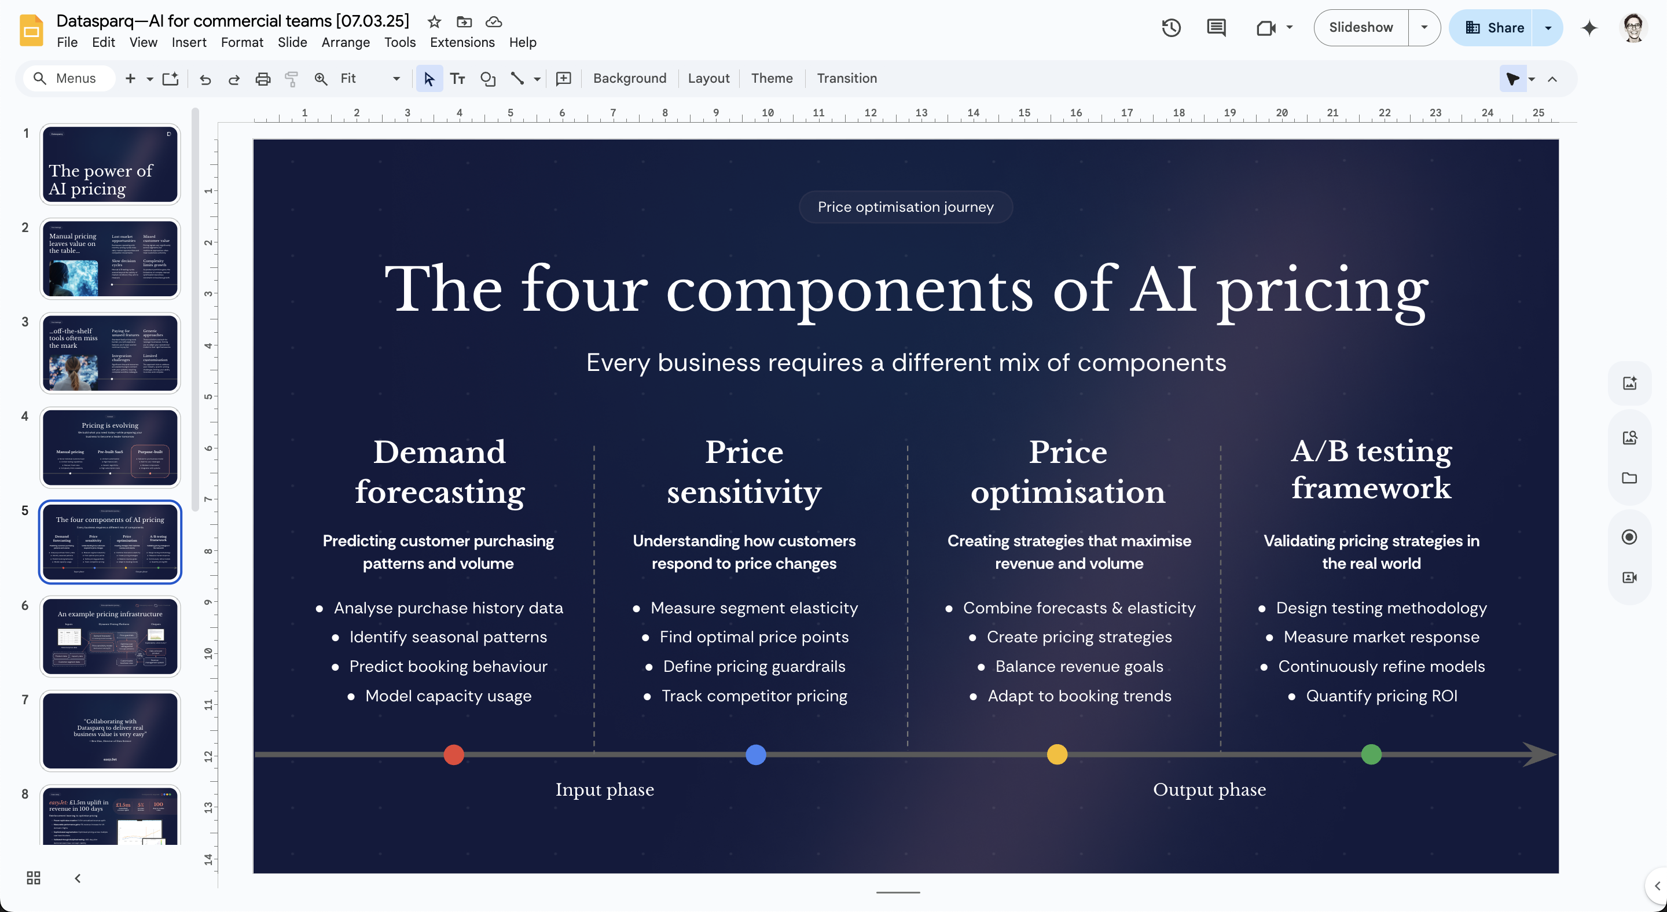Move the presentation to a folder

464,22
